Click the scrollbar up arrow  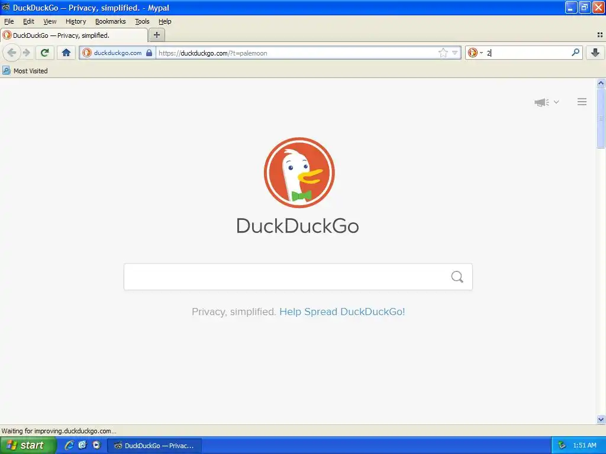pyautogui.click(x=601, y=83)
